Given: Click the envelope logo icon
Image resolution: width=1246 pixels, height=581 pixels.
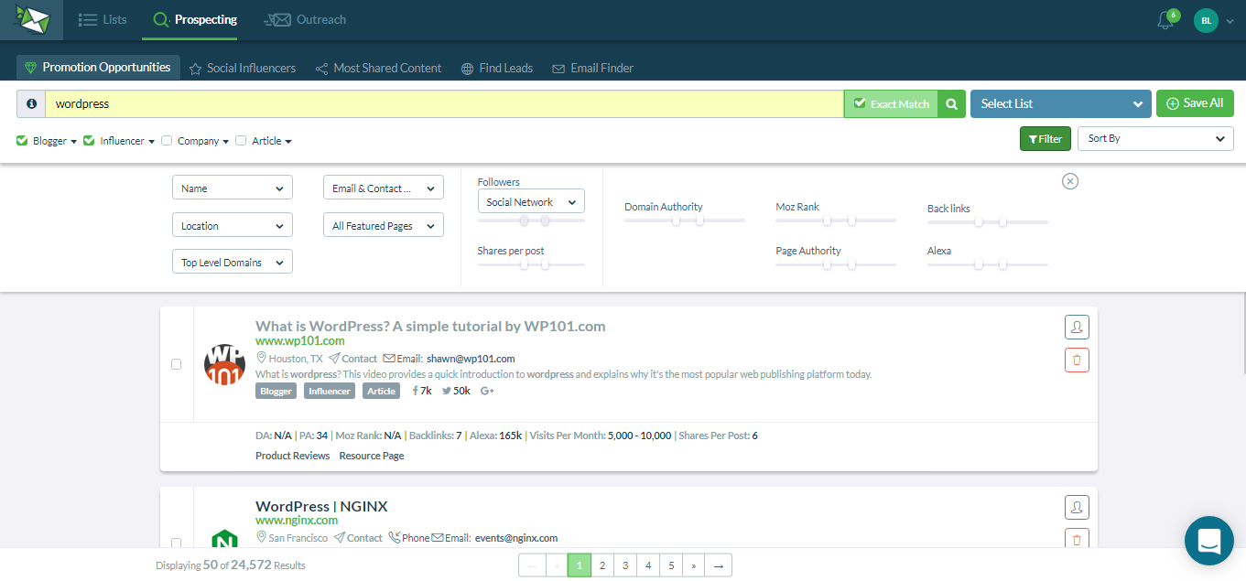Looking at the screenshot, I should pos(31,19).
